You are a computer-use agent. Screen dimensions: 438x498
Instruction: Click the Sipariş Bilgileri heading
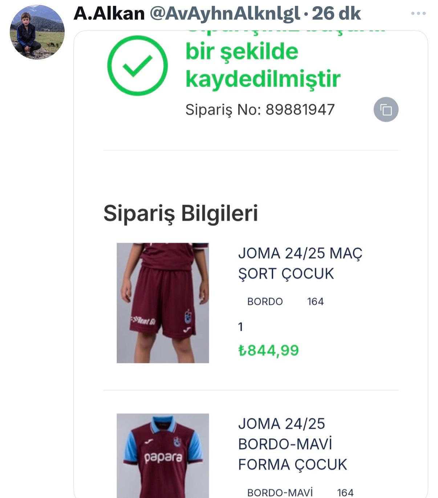181,213
